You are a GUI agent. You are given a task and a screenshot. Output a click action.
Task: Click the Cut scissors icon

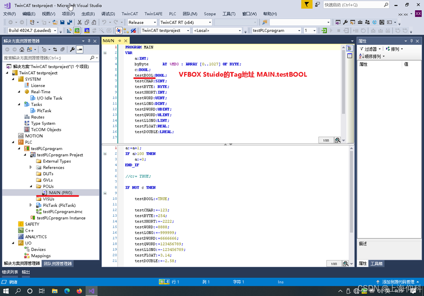(80, 22)
